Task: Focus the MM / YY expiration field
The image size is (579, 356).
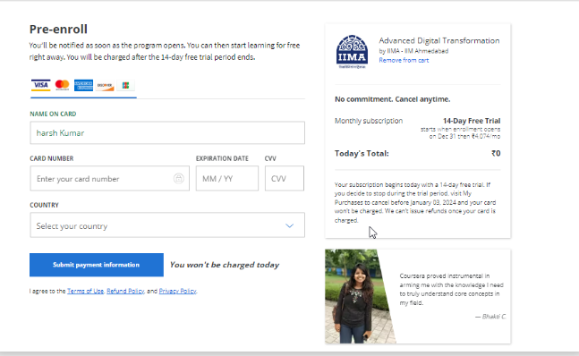Action: tap(227, 179)
